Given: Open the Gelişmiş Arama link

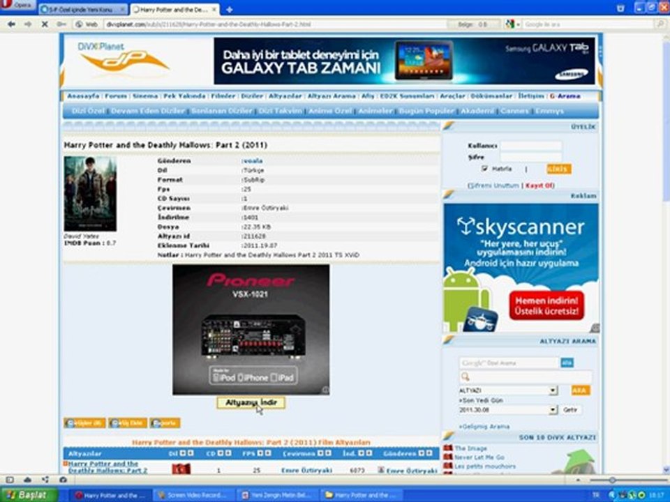Looking at the screenshot, I should coord(484,427).
